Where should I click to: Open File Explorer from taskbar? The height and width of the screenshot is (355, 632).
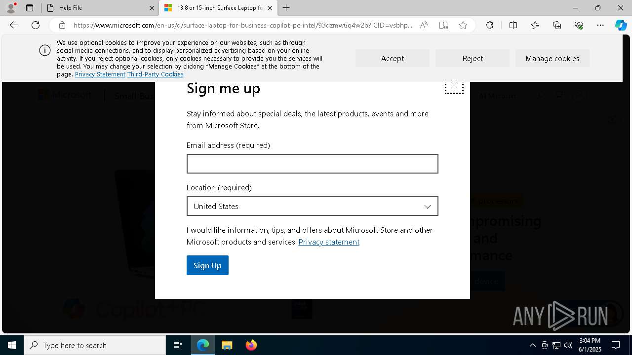coord(227,345)
